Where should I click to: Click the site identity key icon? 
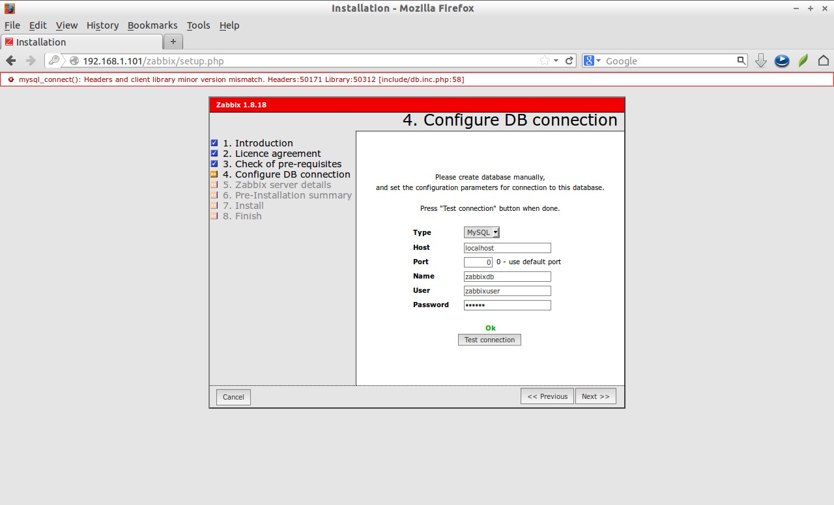(54, 61)
